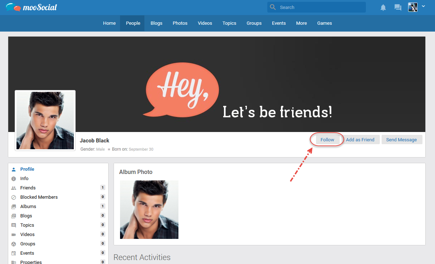Image resolution: width=435 pixels, height=264 pixels.
Task: Click the Jacob Black name heading
Action: tap(95, 141)
